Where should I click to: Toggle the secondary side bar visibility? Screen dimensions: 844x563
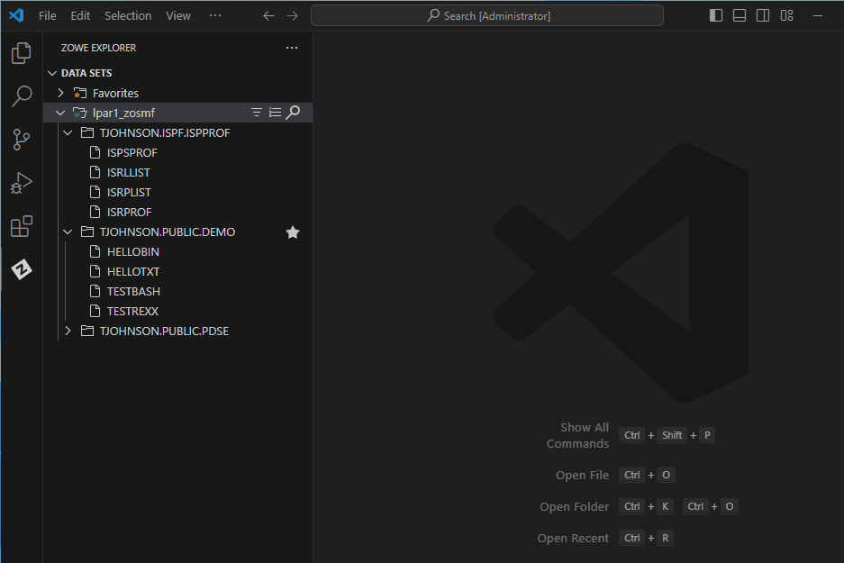763,15
